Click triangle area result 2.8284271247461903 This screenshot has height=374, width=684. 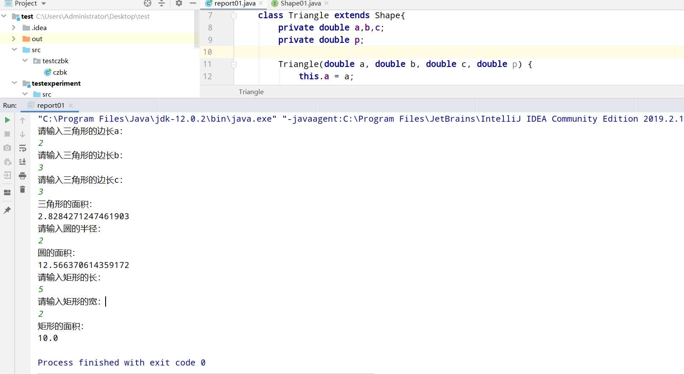click(x=84, y=216)
